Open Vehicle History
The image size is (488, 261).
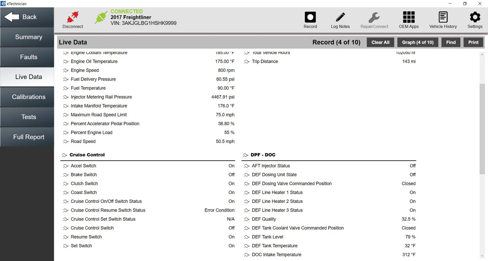pyautogui.click(x=443, y=17)
